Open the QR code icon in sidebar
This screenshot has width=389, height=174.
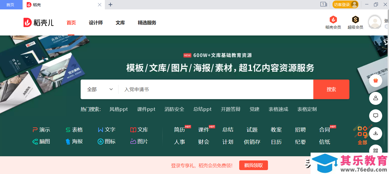tap(376, 150)
